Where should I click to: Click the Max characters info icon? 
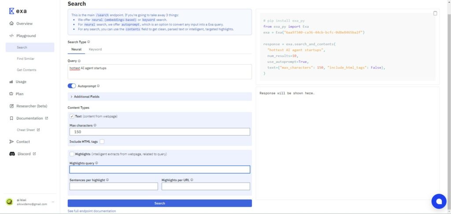95,125
